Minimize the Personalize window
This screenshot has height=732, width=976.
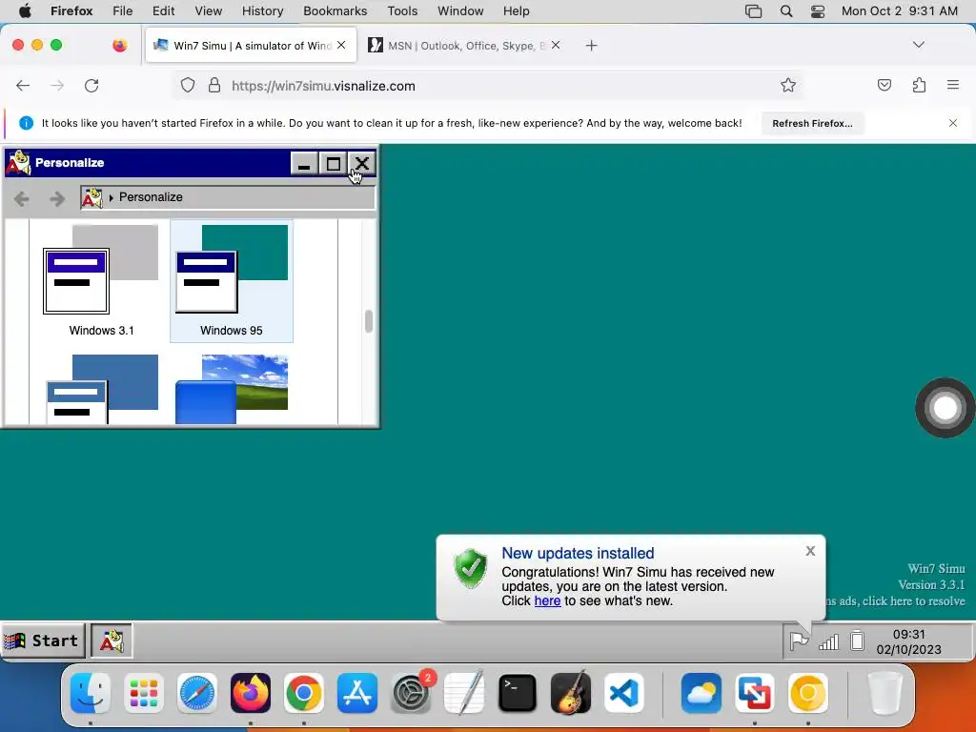[x=304, y=164]
